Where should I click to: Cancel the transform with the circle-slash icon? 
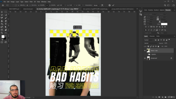(109, 5)
